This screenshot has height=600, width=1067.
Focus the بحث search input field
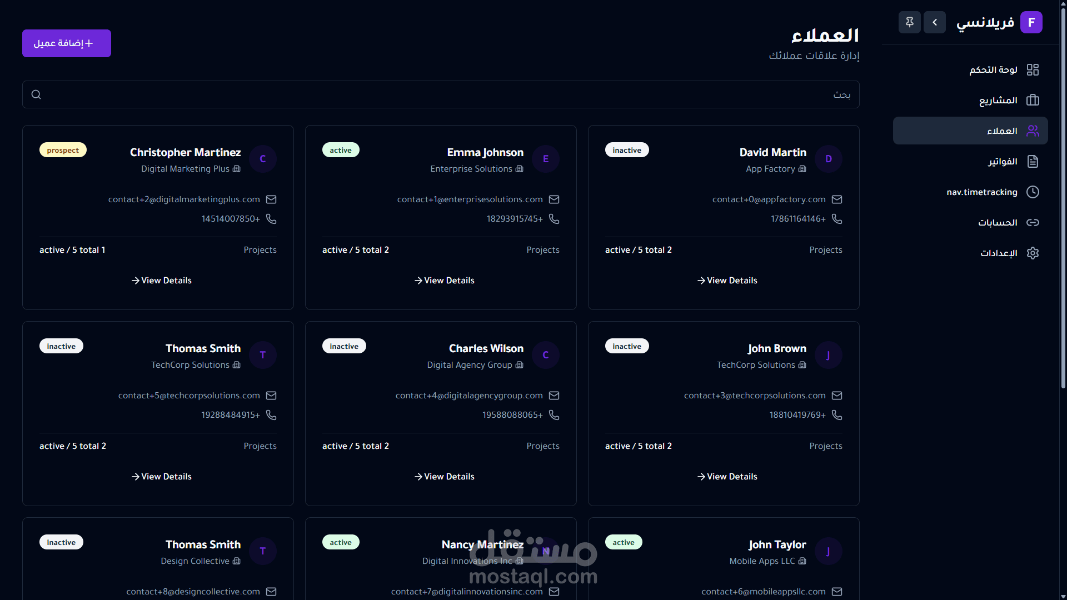pyautogui.click(x=445, y=94)
